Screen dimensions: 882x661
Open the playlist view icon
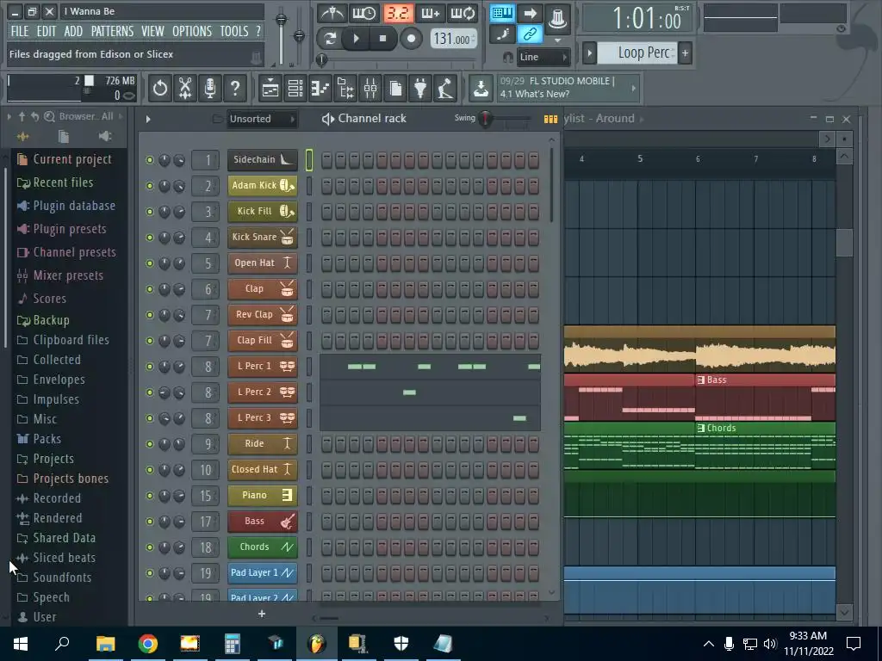[x=270, y=89]
